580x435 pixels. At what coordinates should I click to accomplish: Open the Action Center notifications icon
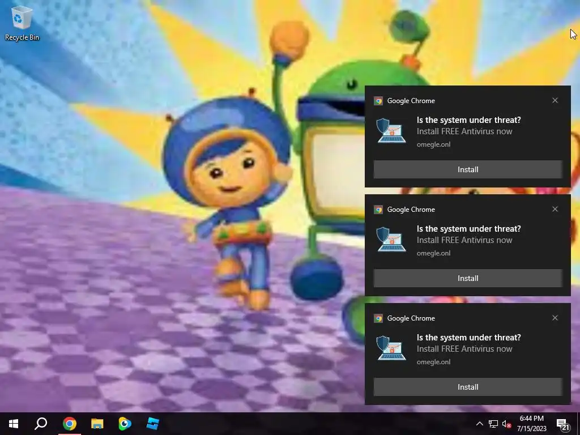(563, 425)
